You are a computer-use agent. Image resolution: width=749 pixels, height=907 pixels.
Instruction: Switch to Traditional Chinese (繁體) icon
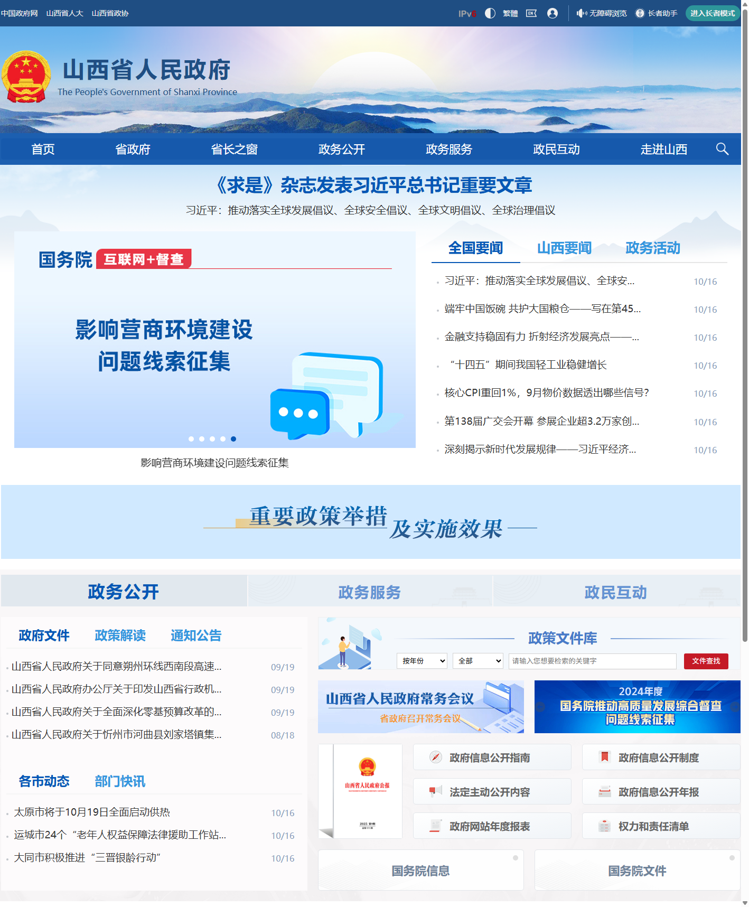click(510, 13)
